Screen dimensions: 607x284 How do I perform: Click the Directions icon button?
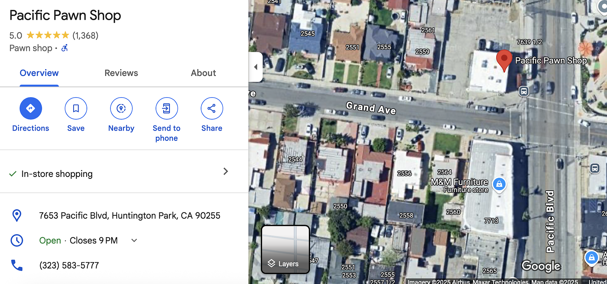coord(31,108)
